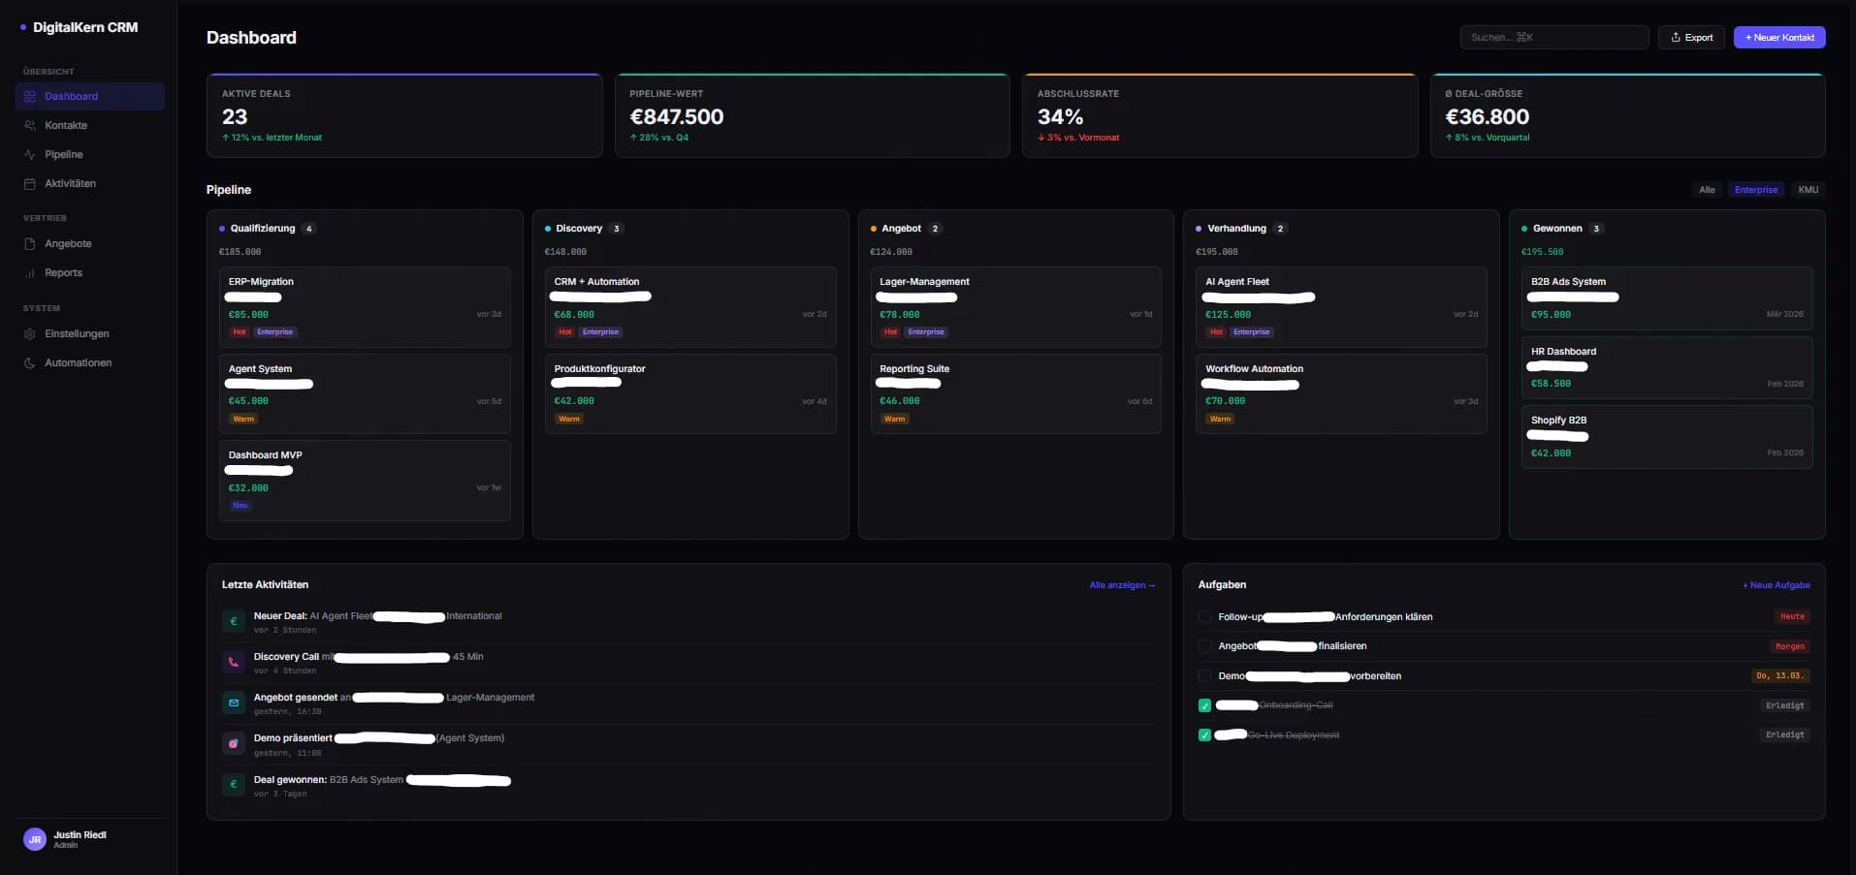Select the Alle filter tab

pyautogui.click(x=1707, y=189)
